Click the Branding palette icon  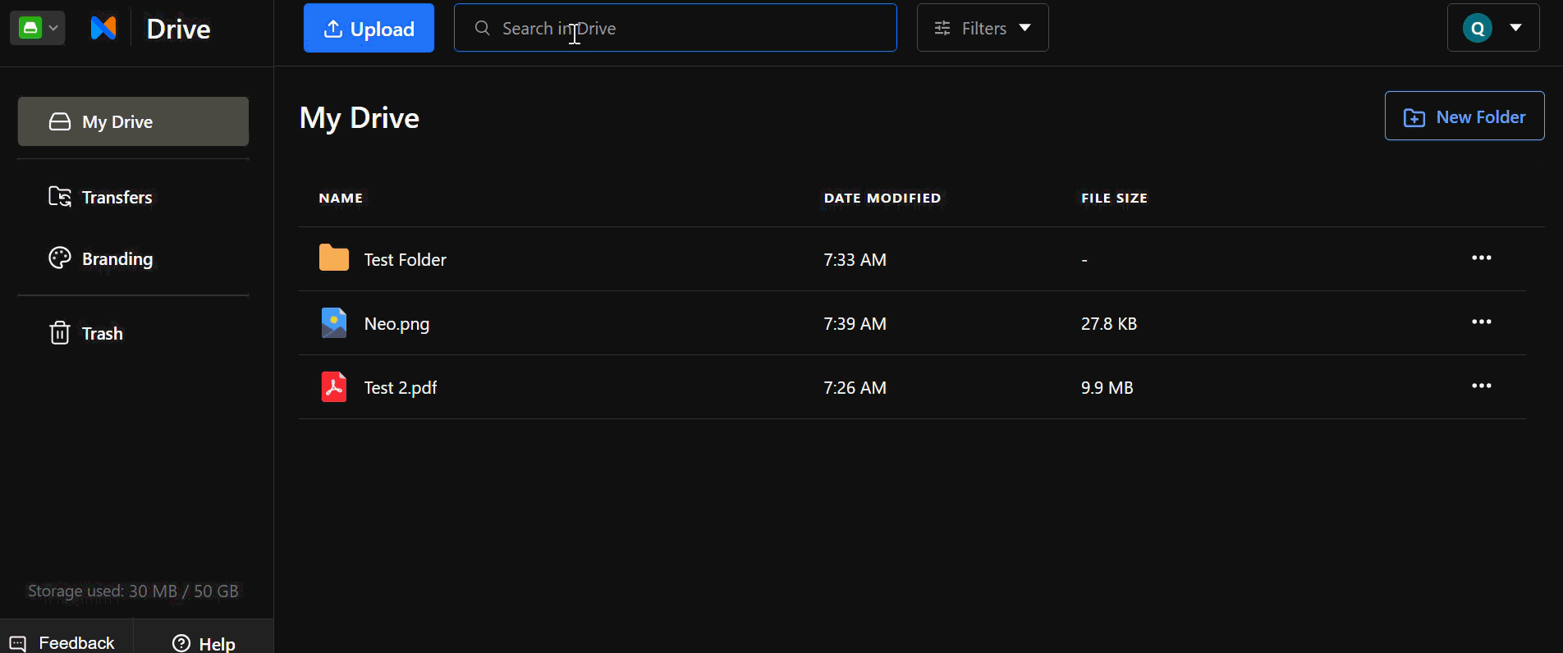tap(60, 258)
